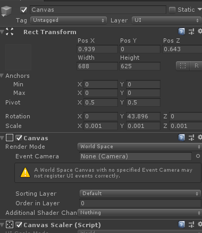This screenshot has width=202, height=233.
Task: Collapse the Canvas component foldout
Action: tap(2, 138)
